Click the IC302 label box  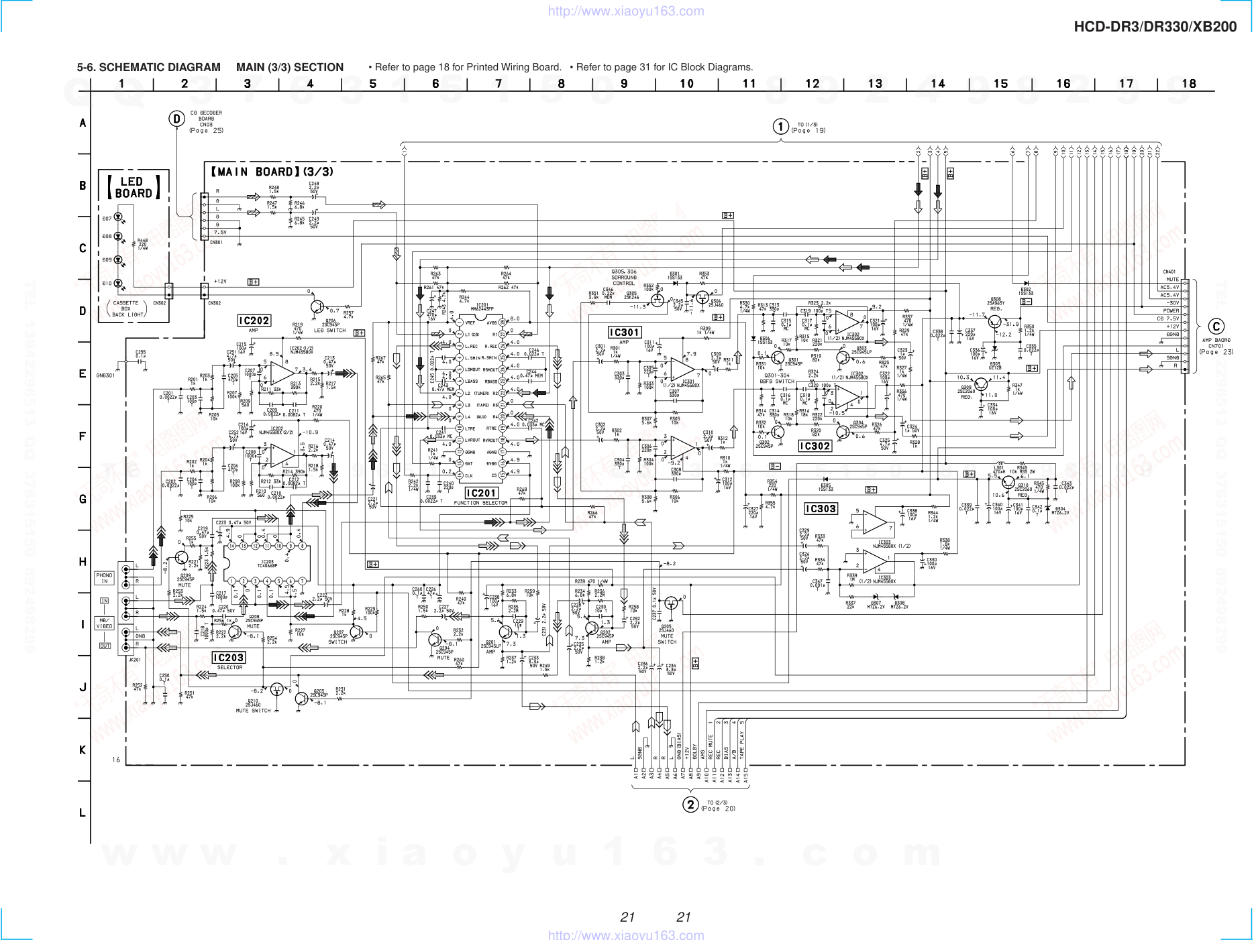[x=815, y=446]
